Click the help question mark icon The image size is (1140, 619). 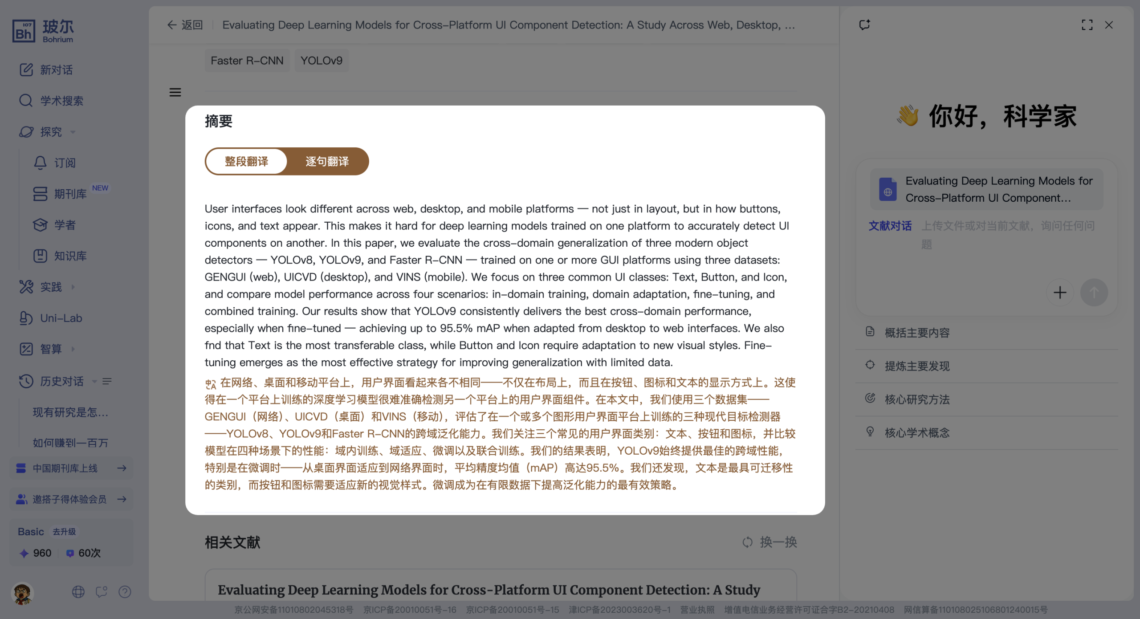pyautogui.click(x=125, y=592)
